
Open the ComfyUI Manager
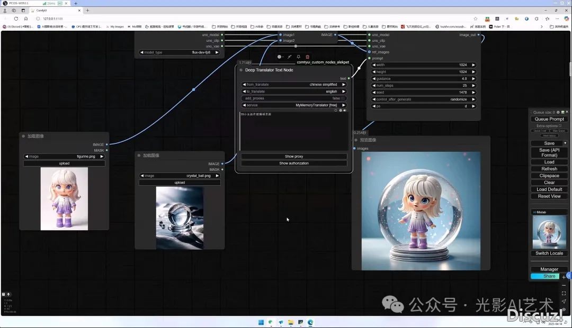tap(549, 269)
